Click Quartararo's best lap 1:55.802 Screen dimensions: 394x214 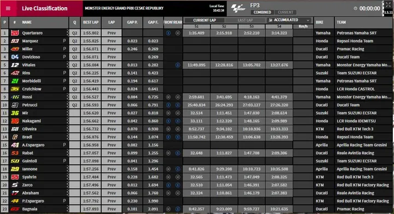91,33
